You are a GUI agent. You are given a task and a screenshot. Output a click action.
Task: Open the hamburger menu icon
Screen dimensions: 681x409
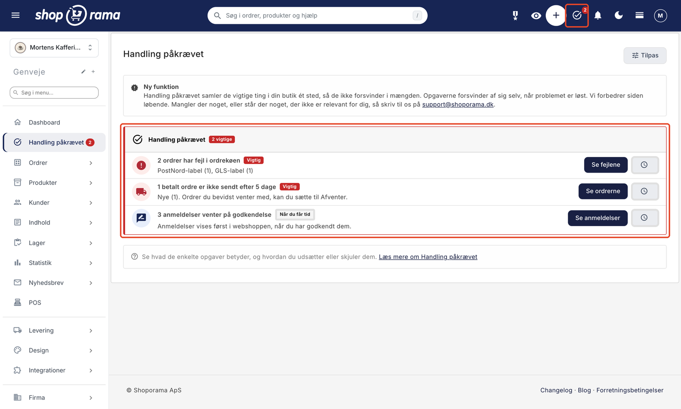[16, 16]
